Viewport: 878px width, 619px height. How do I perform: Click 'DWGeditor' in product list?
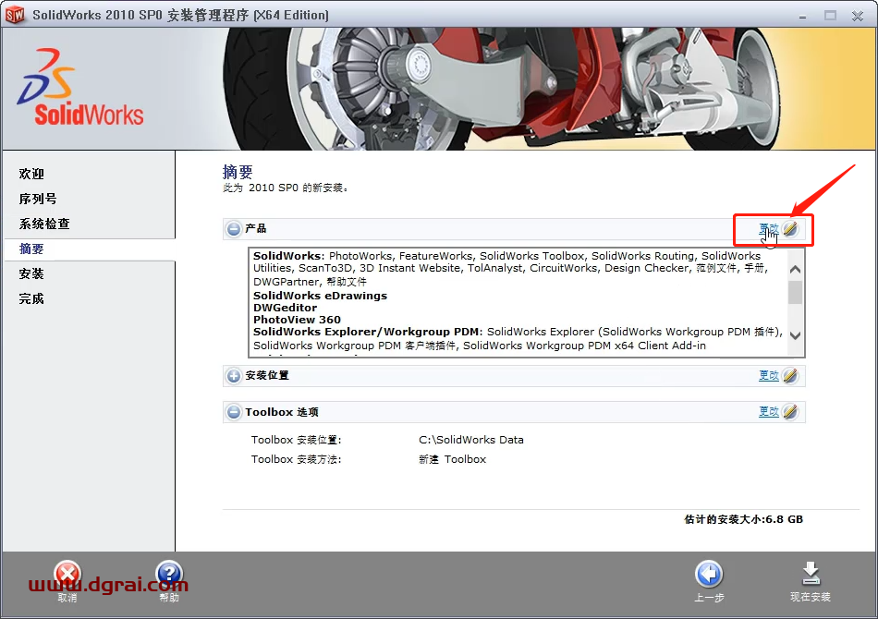pyautogui.click(x=285, y=308)
